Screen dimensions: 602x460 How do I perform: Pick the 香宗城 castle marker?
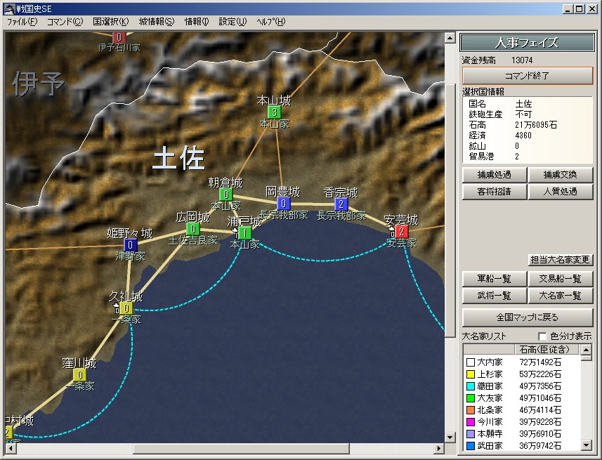pyautogui.click(x=341, y=204)
